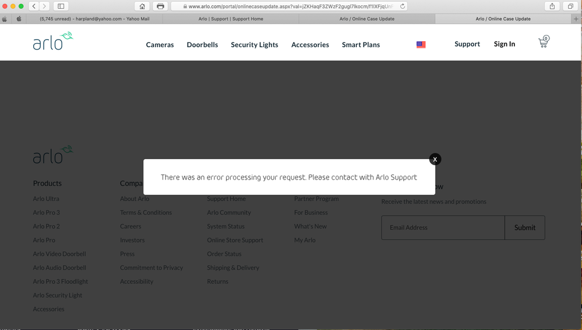Open Arlo Ultra product link
This screenshot has width=582, height=330.
[46, 198]
